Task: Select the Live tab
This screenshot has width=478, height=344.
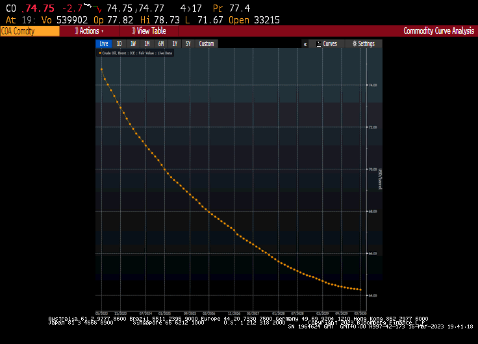Action: coord(104,44)
